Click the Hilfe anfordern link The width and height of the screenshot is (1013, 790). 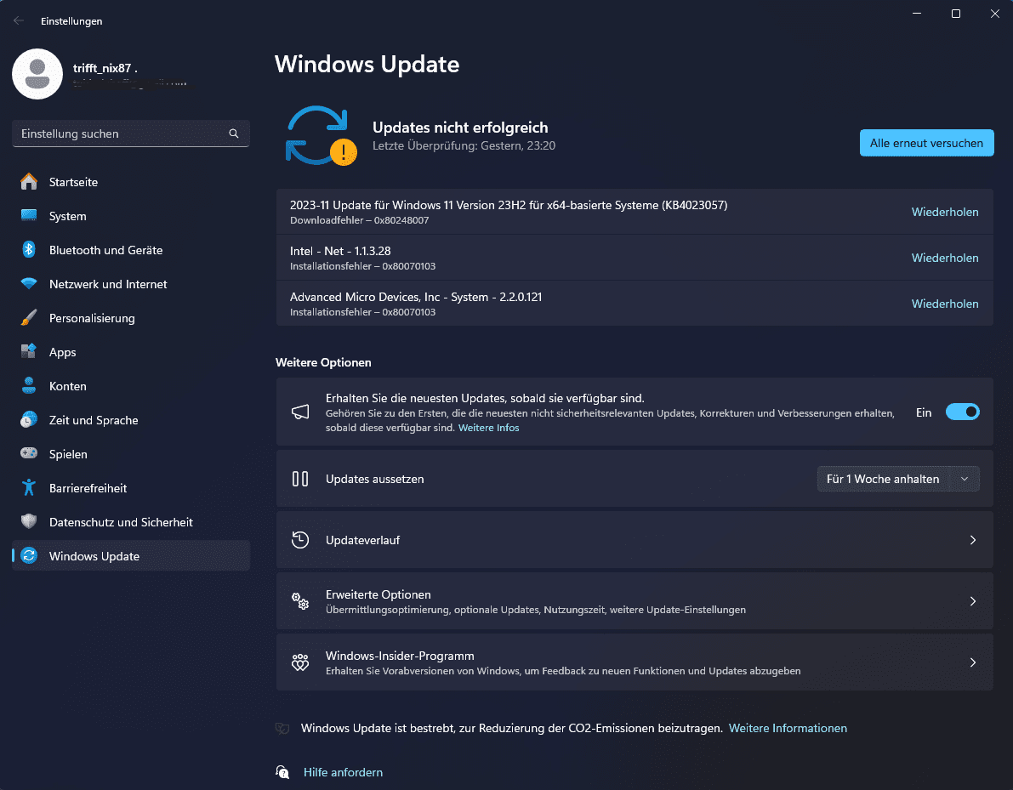(343, 772)
